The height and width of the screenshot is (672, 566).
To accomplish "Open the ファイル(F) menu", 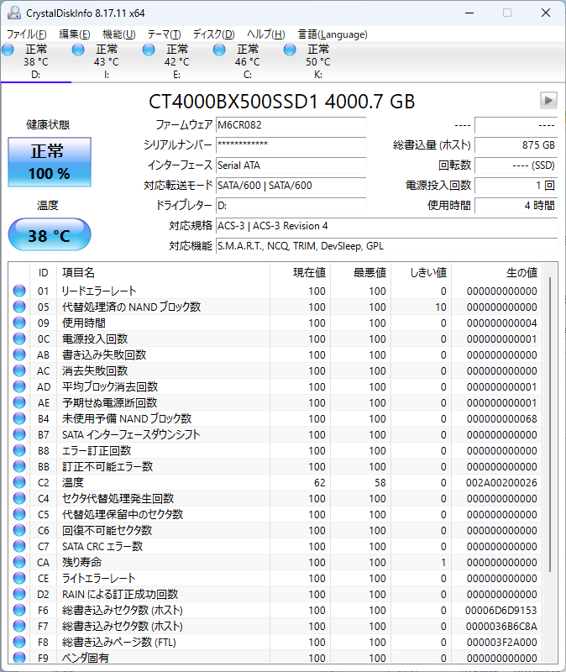I will click(x=27, y=34).
